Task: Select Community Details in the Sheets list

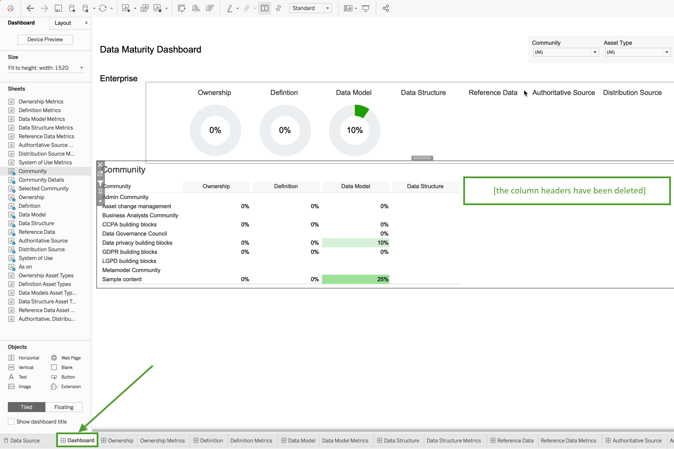Action: click(x=41, y=180)
